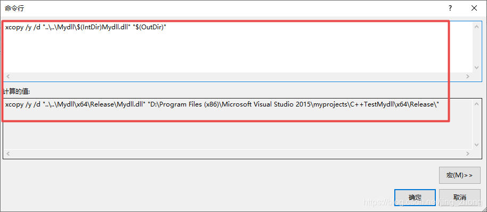Screen dimensions: 487x212
Task: Expand macros with the 宏(M)>> button
Action: click(x=460, y=175)
